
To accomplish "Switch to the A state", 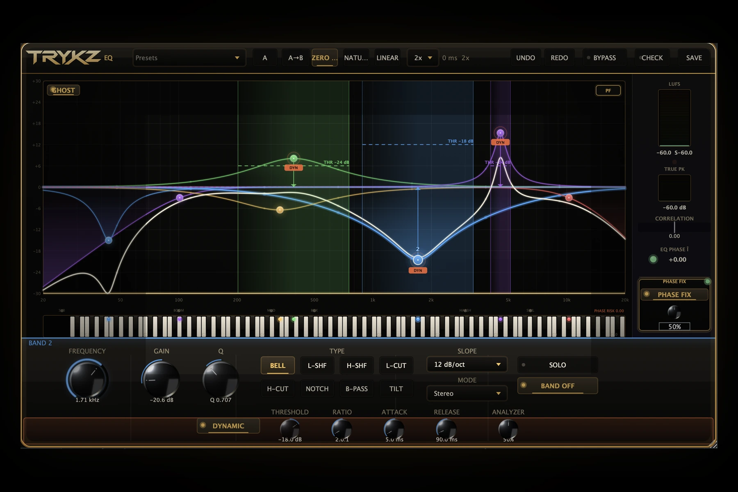I will tap(265, 58).
